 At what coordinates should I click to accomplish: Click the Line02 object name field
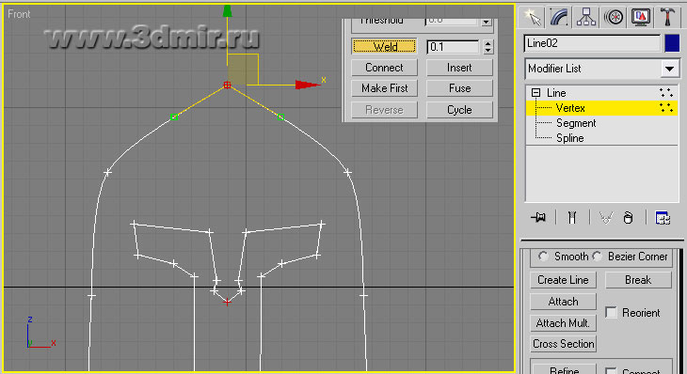pyautogui.click(x=592, y=43)
